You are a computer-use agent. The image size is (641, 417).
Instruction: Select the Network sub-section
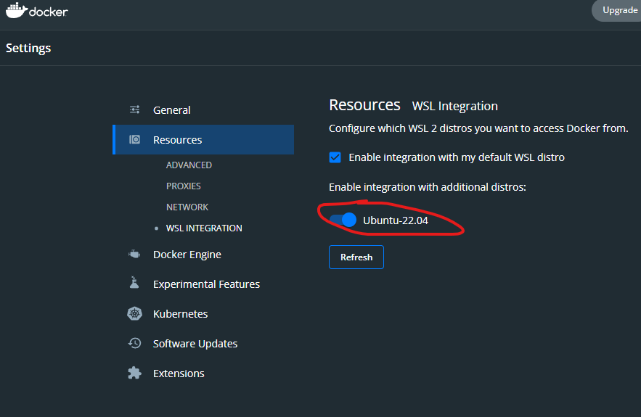pos(187,207)
